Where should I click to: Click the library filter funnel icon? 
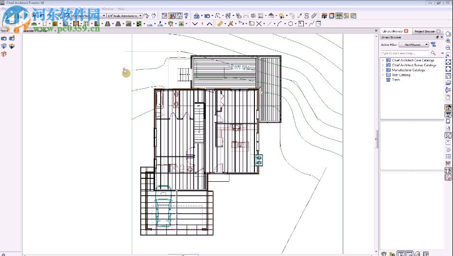433,44
